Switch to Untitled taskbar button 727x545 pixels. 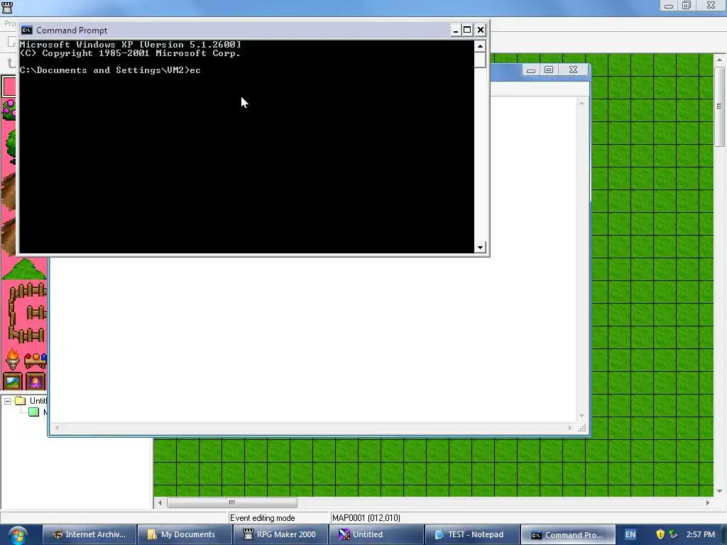point(376,535)
